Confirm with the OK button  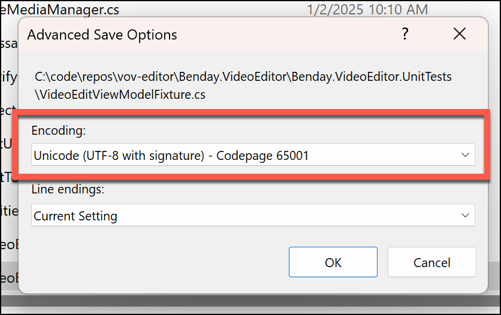pyautogui.click(x=333, y=262)
